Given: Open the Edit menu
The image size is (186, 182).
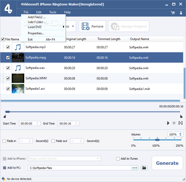Looking at the screenshot, I should pyautogui.click(x=39, y=12).
